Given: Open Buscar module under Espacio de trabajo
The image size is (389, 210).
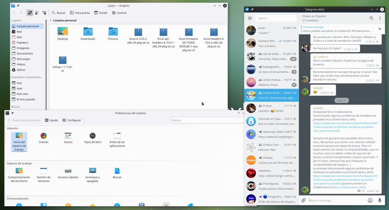Looking at the screenshot, I should pos(117,173).
